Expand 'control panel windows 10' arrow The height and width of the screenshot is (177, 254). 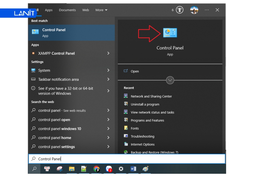click(x=108, y=128)
